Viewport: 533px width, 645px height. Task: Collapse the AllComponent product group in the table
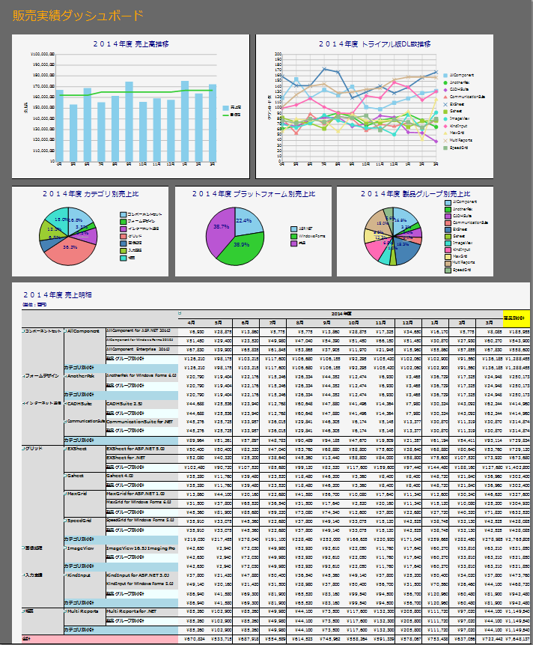(65, 331)
